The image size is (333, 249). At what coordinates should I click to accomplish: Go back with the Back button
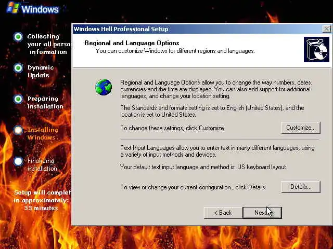point(223,213)
